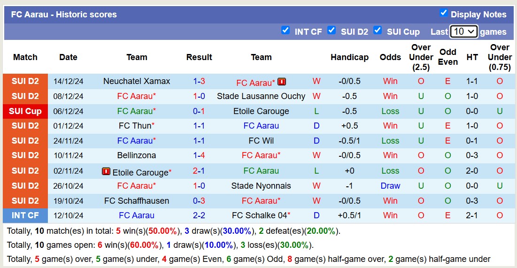
Task: Uncheck the SUI D2 filter checkbox
Action: 332,31
